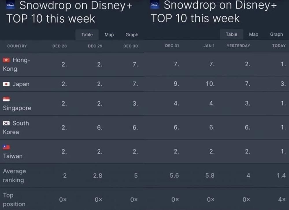The height and width of the screenshot is (210, 289).
Task: Click the Average ranking row label
Action: tap(14, 176)
